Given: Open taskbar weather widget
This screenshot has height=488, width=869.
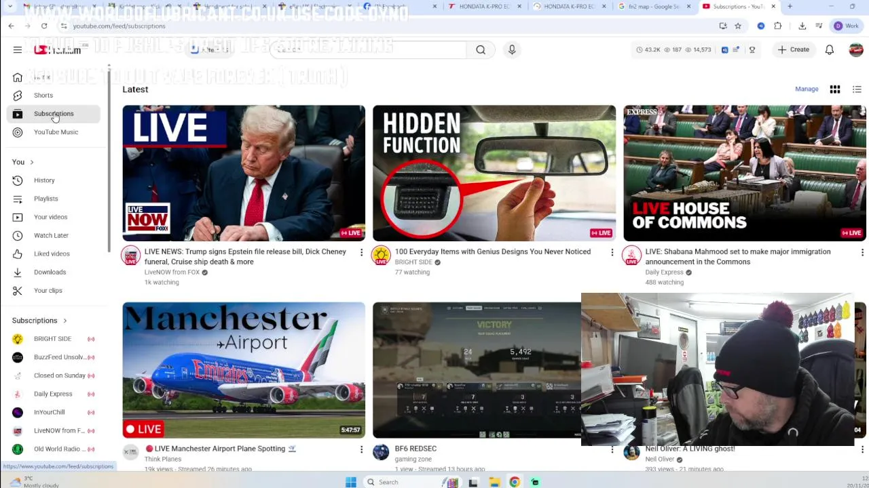Looking at the screenshot, I should point(34,482).
